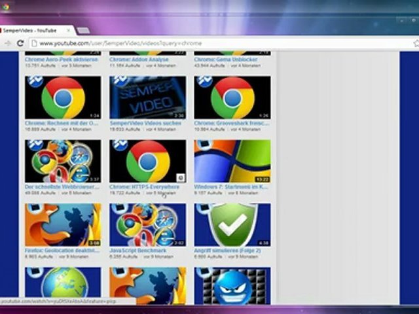Open the 'Chrome: Grooveshark freisc...' title link
Screen dimensions: 419x314
coord(229,123)
